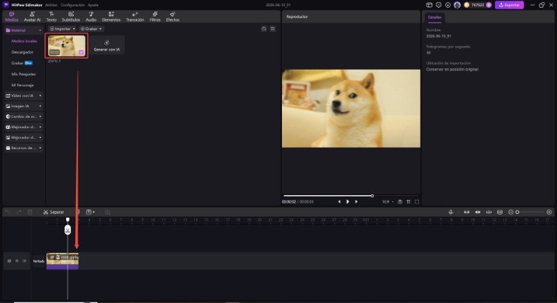
Task: Select the Efectos toolbar icon
Action: click(173, 17)
